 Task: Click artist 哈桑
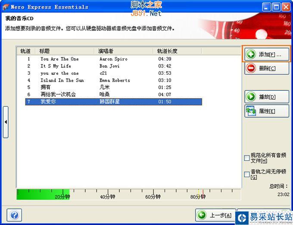[x=104, y=94]
